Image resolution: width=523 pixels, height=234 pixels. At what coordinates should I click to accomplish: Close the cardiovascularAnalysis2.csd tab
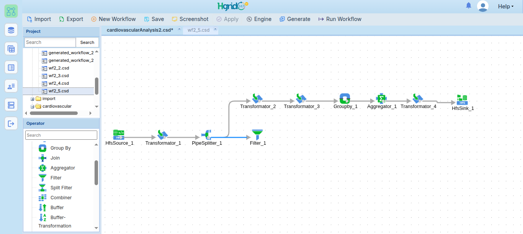[179, 29]
